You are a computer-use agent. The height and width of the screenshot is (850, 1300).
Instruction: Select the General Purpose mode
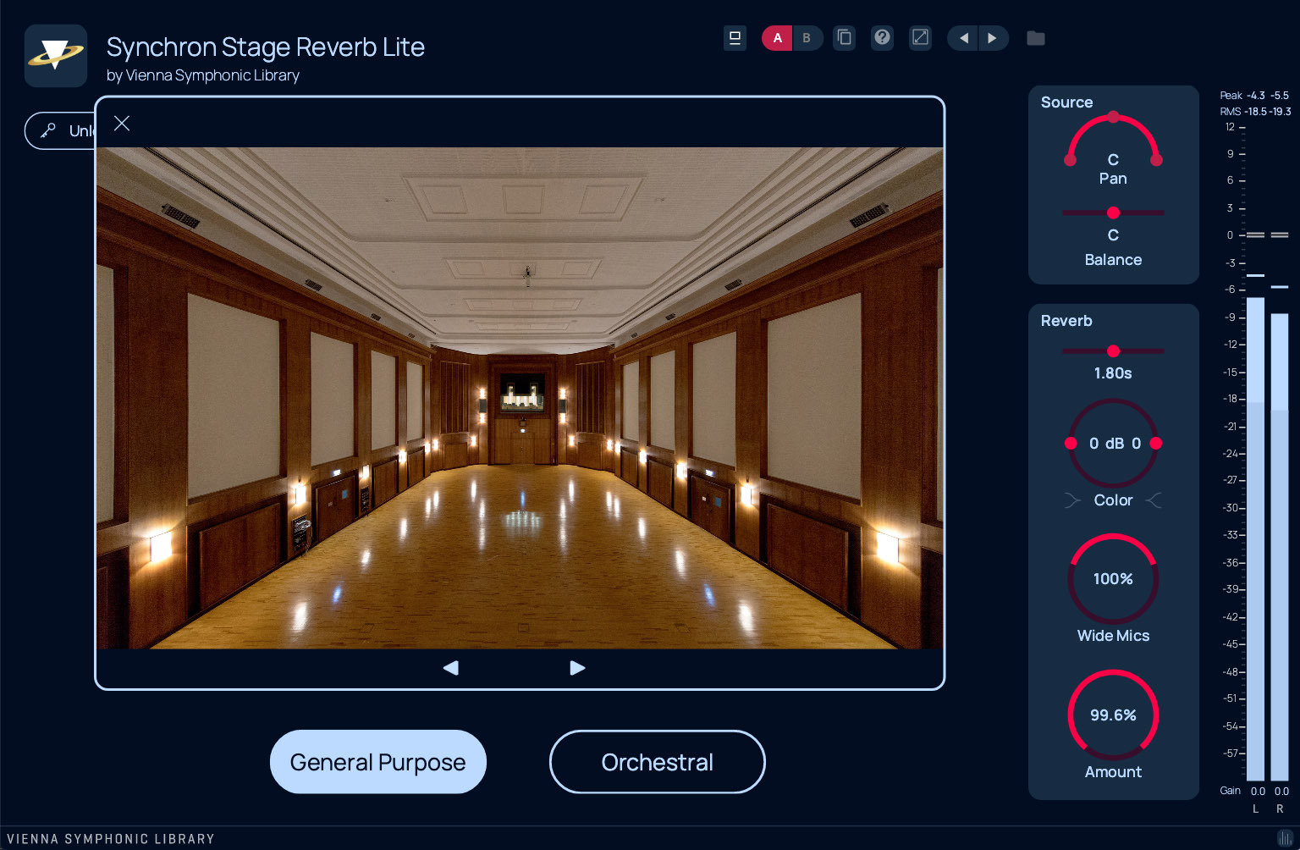(x=378, y=762)
